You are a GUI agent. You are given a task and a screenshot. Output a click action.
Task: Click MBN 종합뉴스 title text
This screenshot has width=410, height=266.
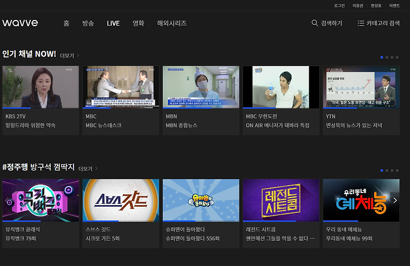click(182, 125)
